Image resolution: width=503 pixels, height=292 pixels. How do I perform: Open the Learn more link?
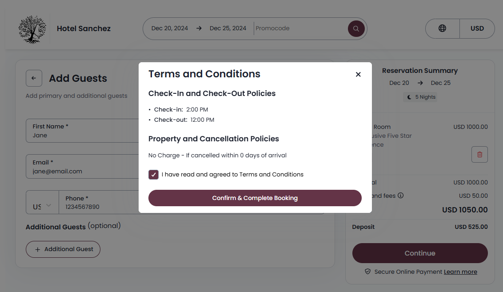click(460, 272)
